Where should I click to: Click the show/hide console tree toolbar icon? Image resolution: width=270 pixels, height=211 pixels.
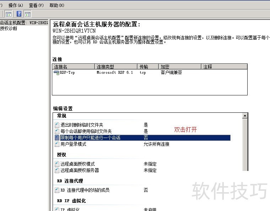9,14
